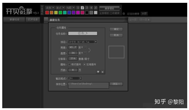The image size is (189, 110).
Task: Pick the light gray color swatch
Action: (96, 13)
